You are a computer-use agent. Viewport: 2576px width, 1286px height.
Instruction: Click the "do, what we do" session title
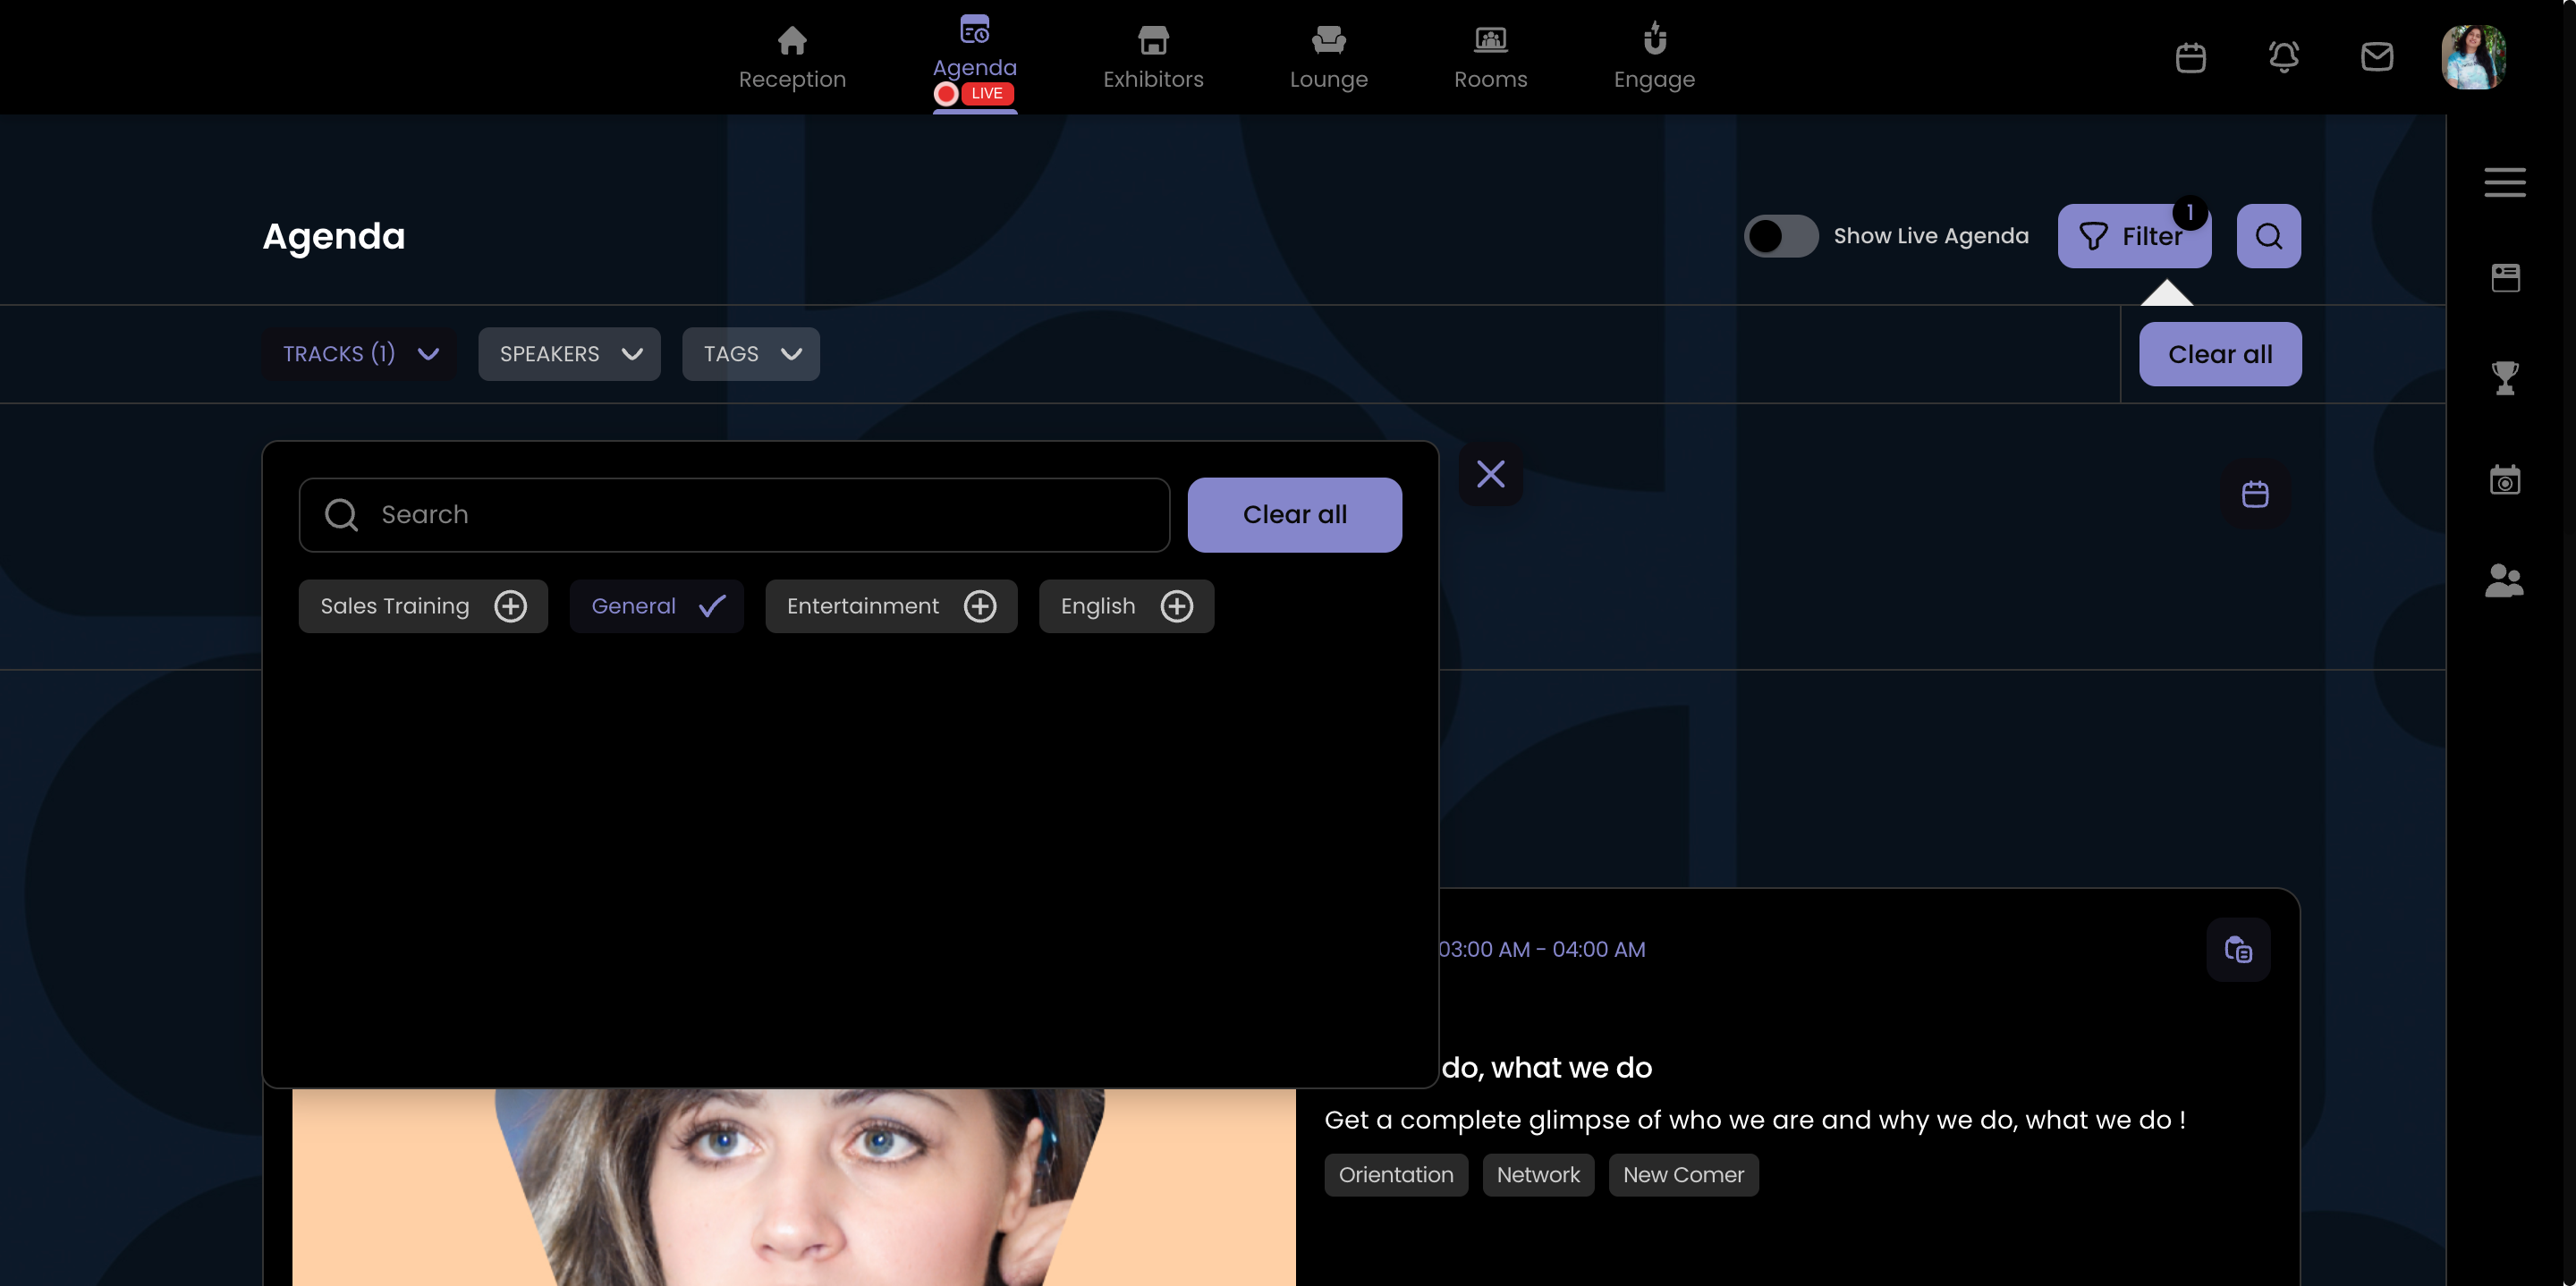[x=1546, y=1068]
